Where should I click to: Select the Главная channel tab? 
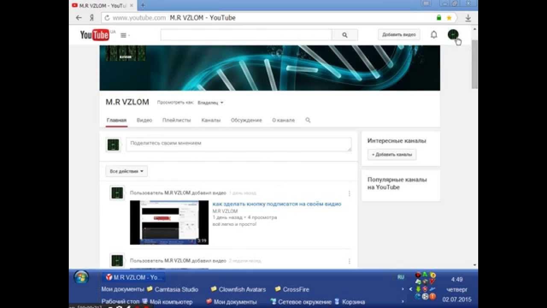click(117, 120)
